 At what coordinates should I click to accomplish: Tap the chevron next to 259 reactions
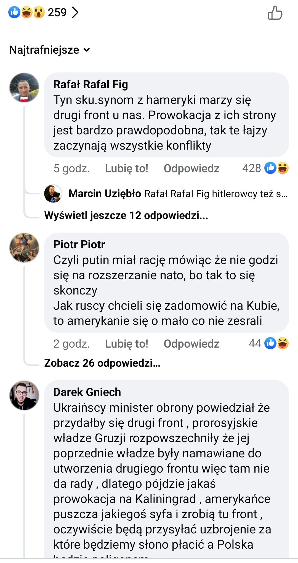(75, 12)
